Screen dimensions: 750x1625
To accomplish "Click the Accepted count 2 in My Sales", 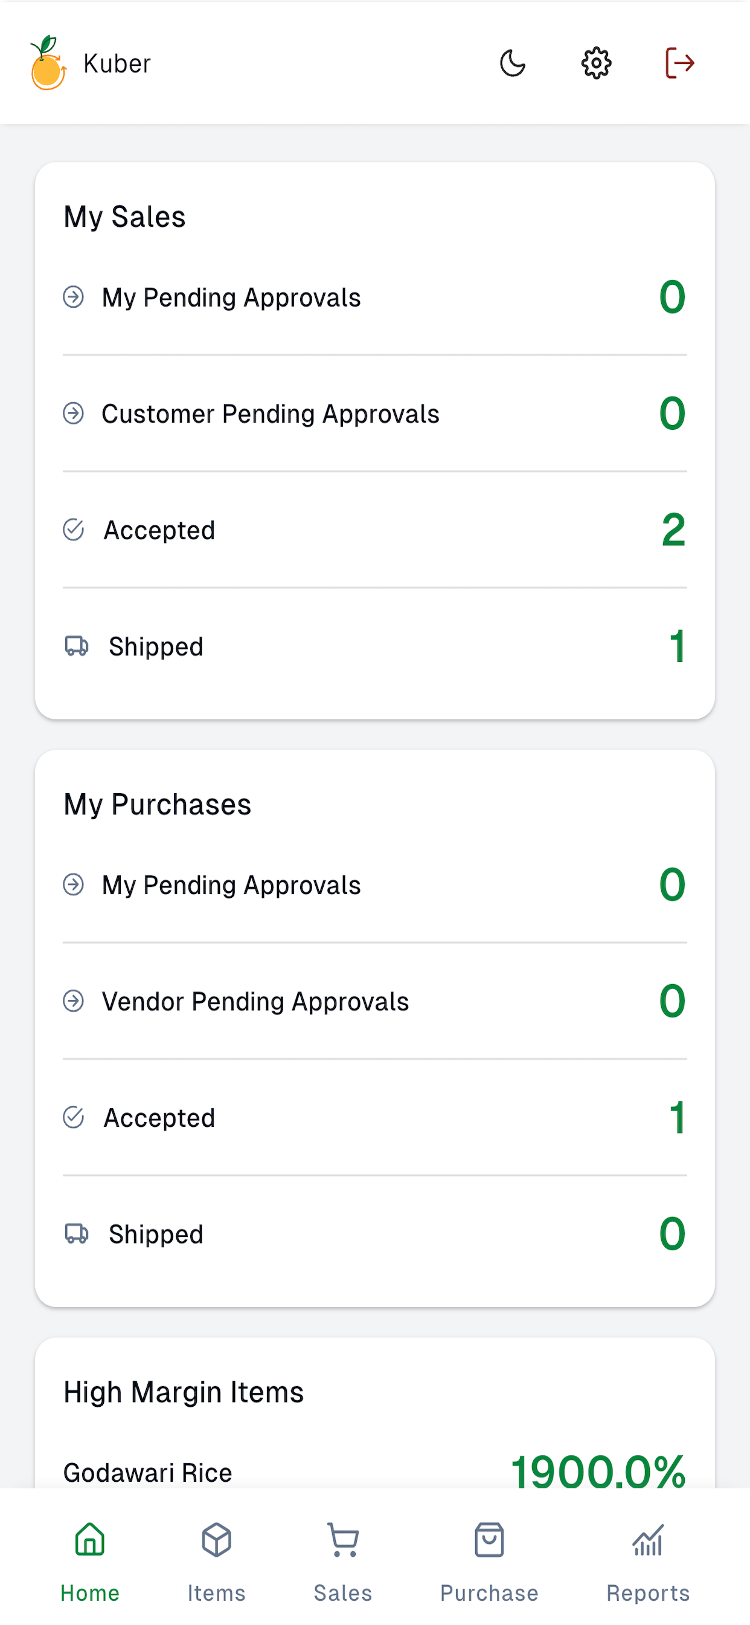I will [673, 530].
